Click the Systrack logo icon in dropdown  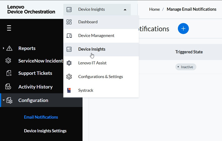click(x=69, y=90)
